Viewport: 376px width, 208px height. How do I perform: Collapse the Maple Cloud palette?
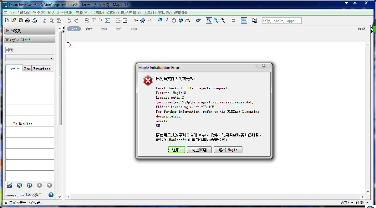pyautogui.click(x=29, y=40)
